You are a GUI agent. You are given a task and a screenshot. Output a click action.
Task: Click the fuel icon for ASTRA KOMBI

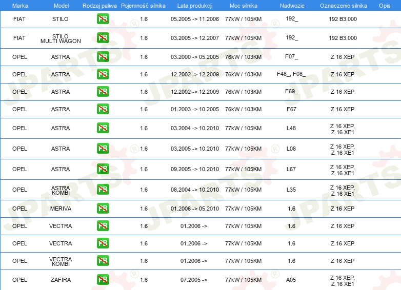103,190
